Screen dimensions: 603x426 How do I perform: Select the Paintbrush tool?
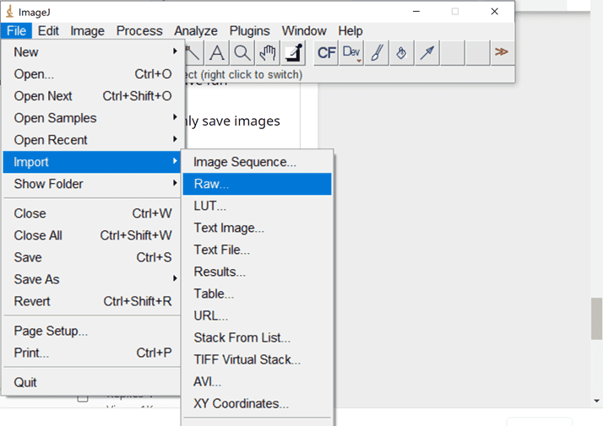(377, 52)
